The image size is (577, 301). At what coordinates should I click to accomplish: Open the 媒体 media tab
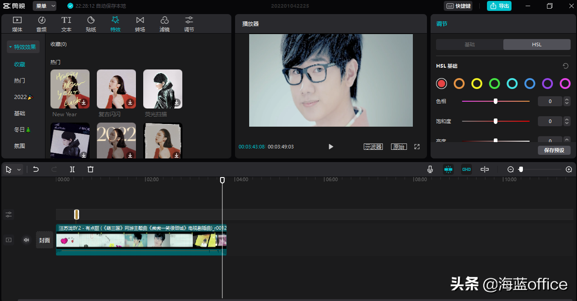[x=17, y=24]
